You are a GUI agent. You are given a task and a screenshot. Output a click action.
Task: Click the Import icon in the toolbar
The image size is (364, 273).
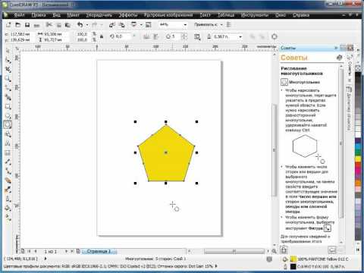112,25
